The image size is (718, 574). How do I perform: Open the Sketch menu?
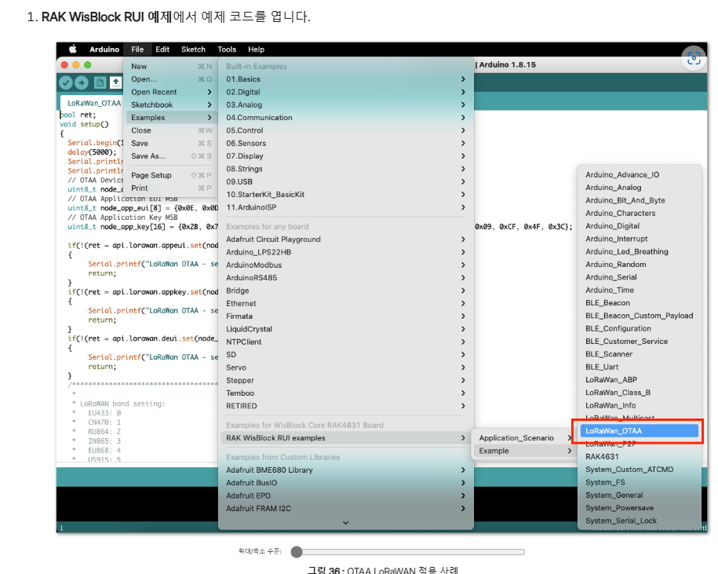(x=193, y=49)
